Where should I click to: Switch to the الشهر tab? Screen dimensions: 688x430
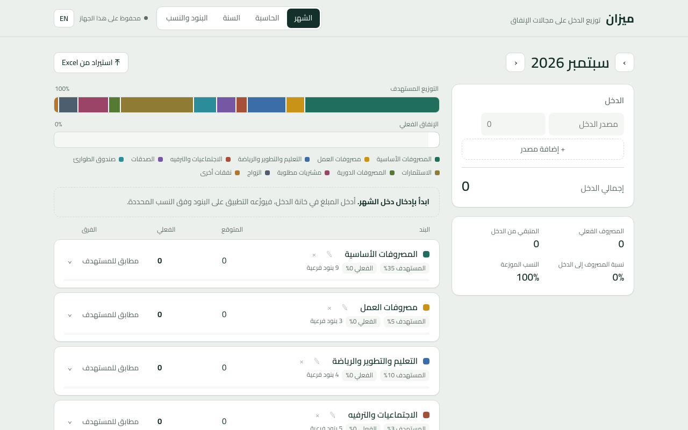(303, 18)
